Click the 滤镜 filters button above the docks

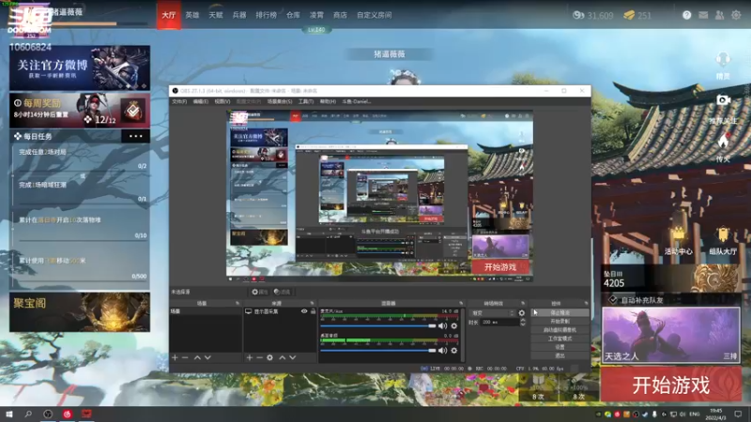click(283, 292)
